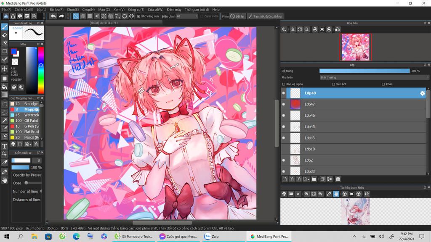Select the Eraser tool in left toolbar
The height and width of the screenshot is (242, 431).
(4, 35)
